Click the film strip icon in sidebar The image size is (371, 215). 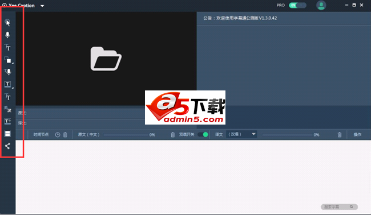[x=7, y=134]
